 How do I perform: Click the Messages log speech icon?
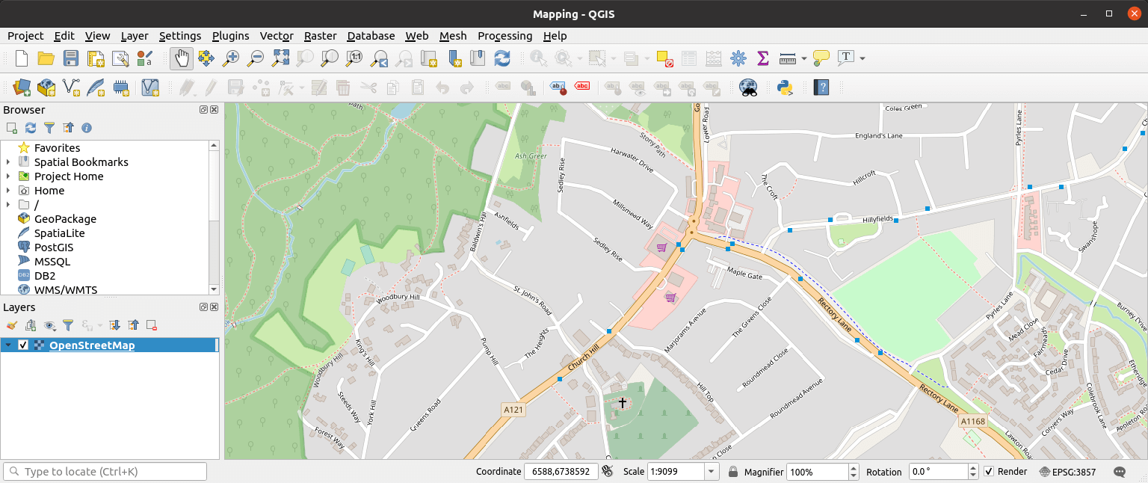click(1120, 472)
